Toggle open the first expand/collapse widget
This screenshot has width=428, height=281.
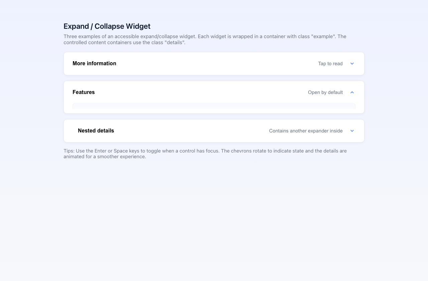pyautogui.click(x=214, y=63)
